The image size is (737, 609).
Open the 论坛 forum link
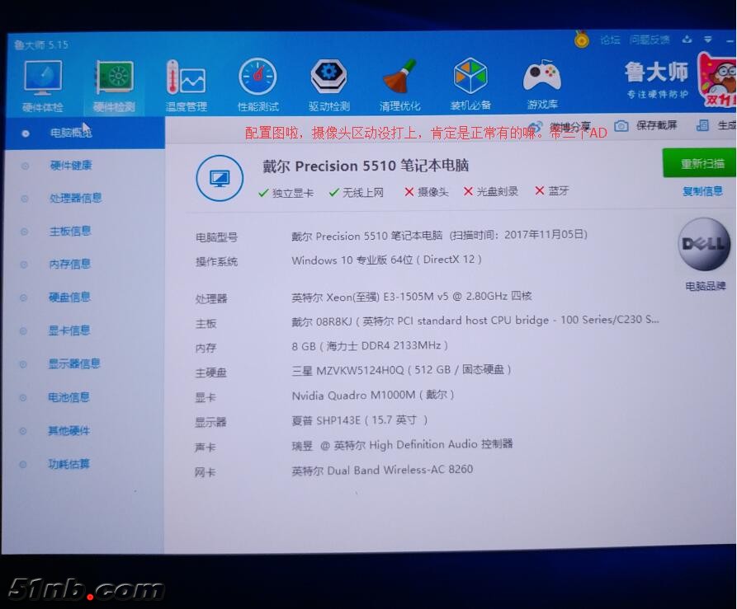coord(610,40)
